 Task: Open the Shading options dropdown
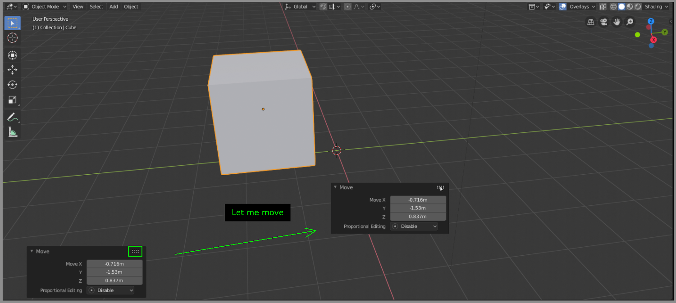[656, 7]
